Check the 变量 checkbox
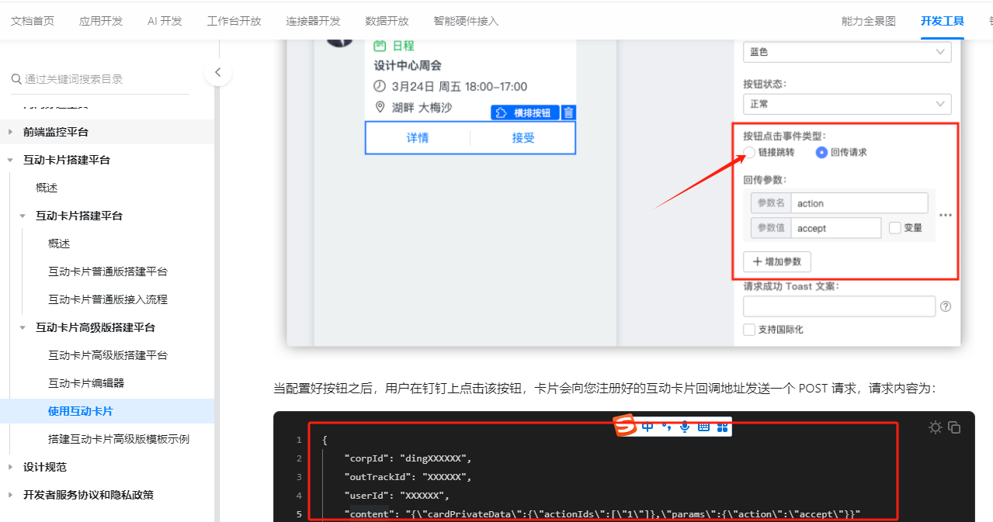Viewport: 993px width, 522px height. [x=895, y=228]
